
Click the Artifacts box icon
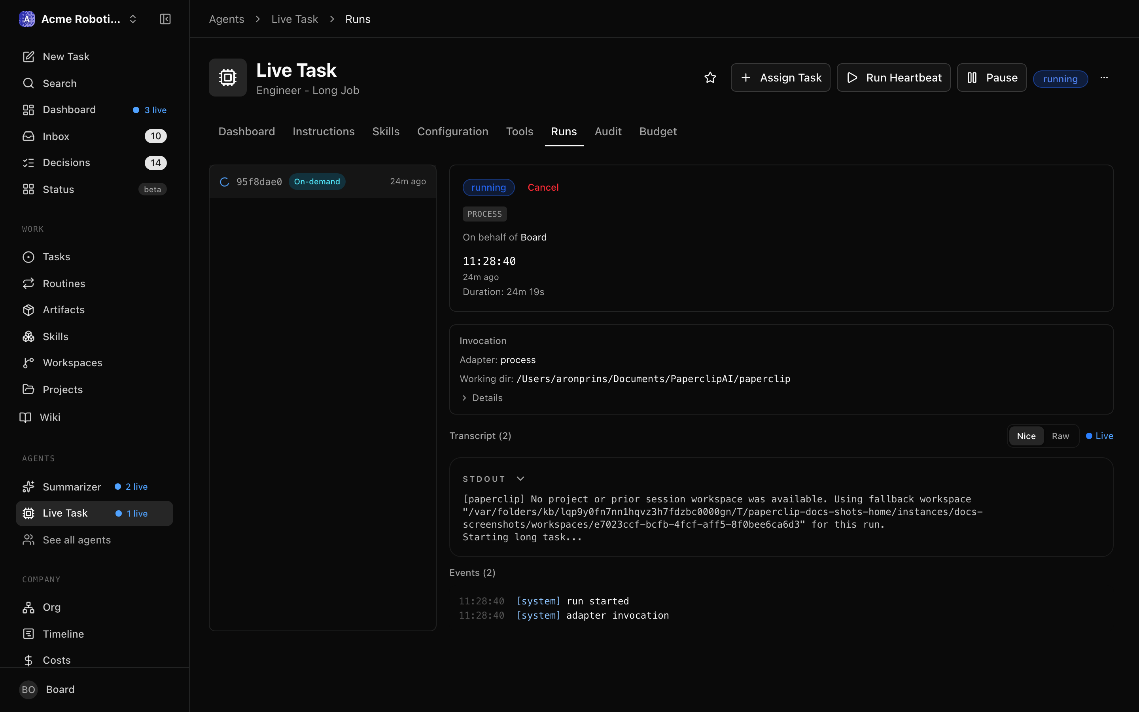28,310
